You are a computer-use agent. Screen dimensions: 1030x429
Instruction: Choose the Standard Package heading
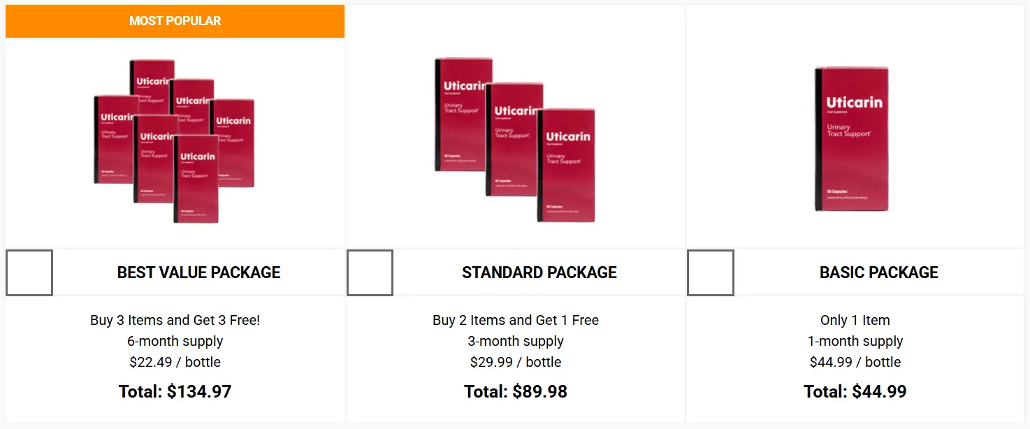pyautogui.click(x=539, y=272)
